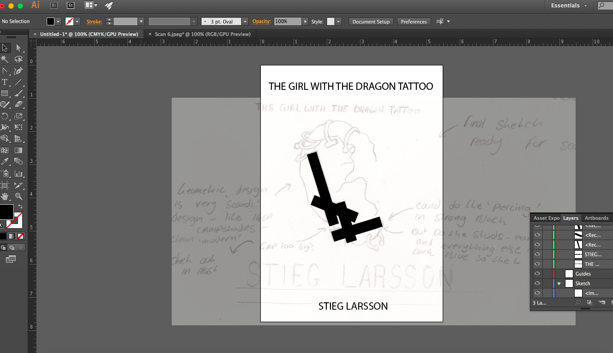Select the Width tool
Image resolution: width=613 pixels, height=353 pixels.
pos(5,127)
